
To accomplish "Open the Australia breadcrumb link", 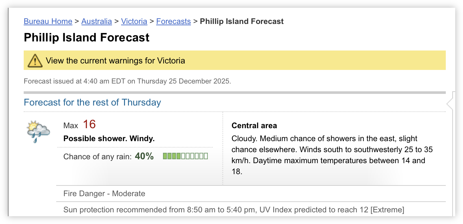I will pos(96,21).
